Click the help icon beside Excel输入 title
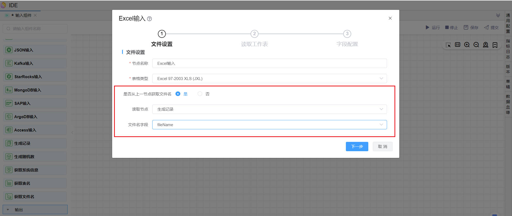This screenshot has height=216, width=512. 150,19
